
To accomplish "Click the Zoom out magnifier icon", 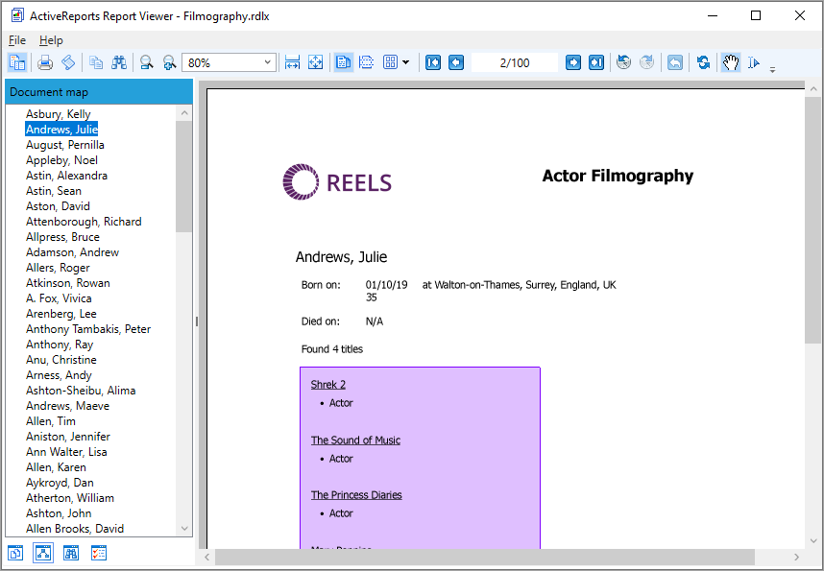I will [x=147, y=62].
